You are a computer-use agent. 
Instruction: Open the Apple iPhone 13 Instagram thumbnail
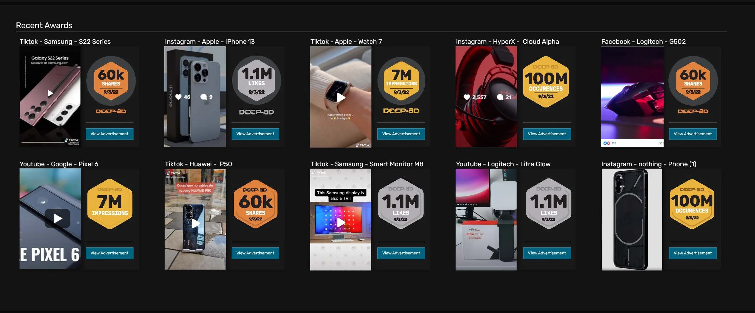[195, 97]
